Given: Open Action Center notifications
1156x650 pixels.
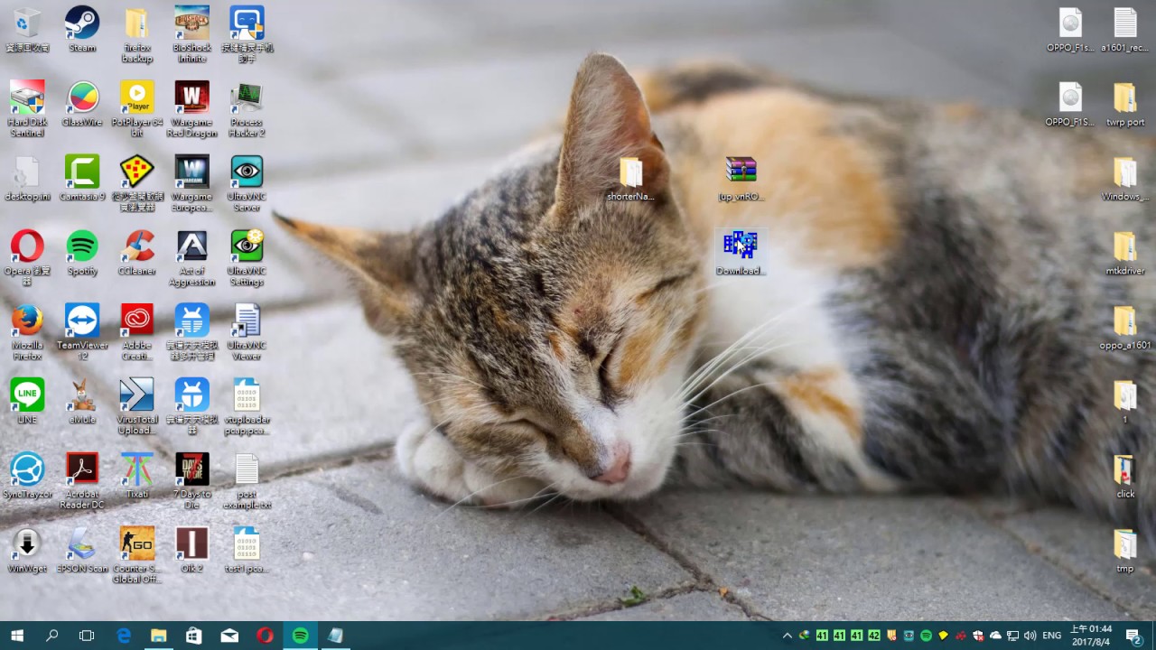Looking at the screenshot, I should 1134,636.
